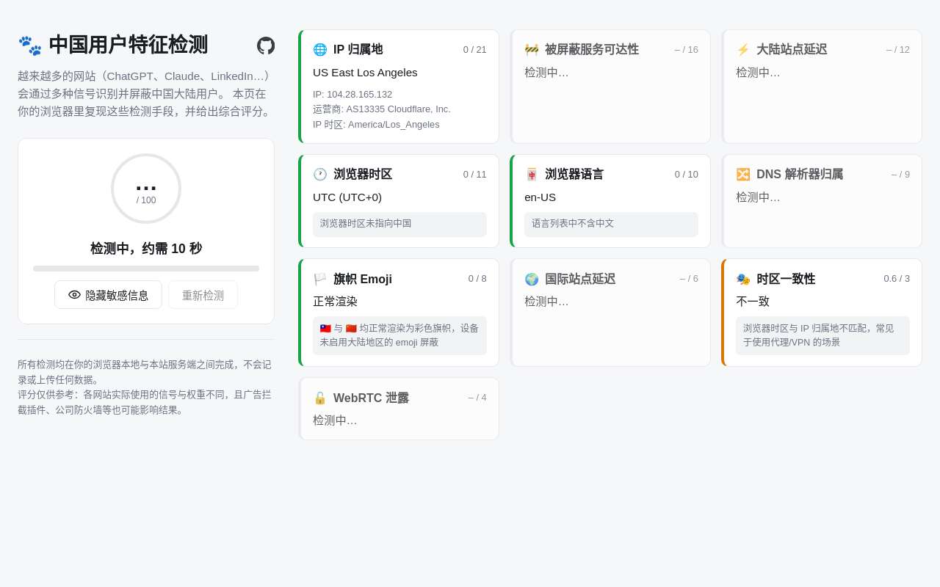The height and width of the screenshot is (587, 940).
Task: Click the 运营商: AS13335 Cloudflare, Inc. line
Action: pos(382,109)
